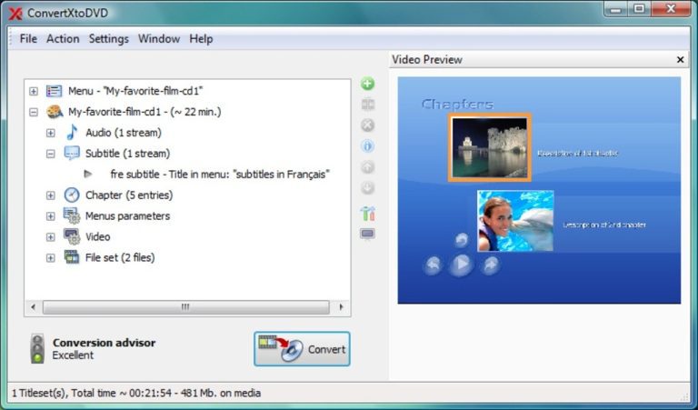Click the green Add file icon

[367, 84]
